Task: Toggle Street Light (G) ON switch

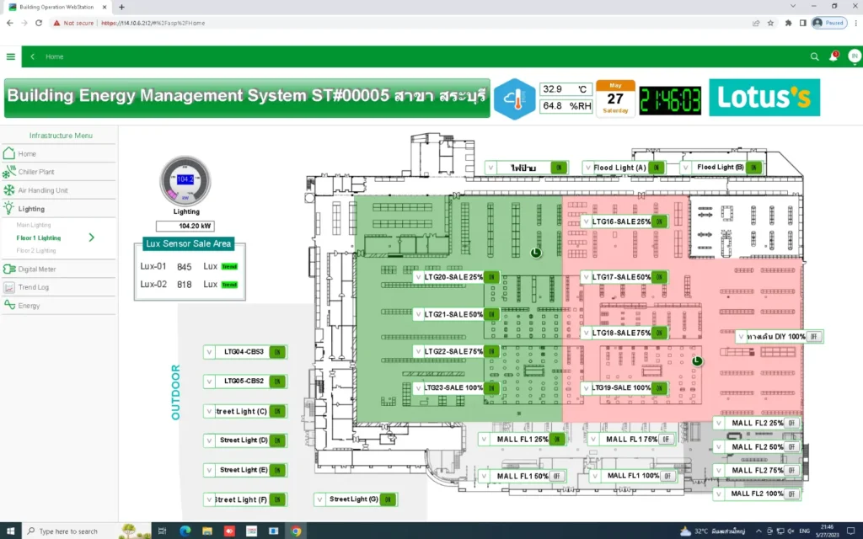Action: (388, 499)
